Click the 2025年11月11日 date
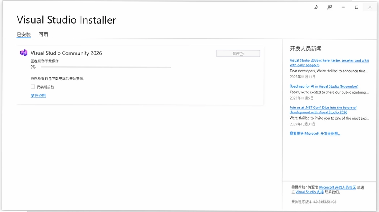Viewport: 379px width, 212px height. (x=302, y=77)
